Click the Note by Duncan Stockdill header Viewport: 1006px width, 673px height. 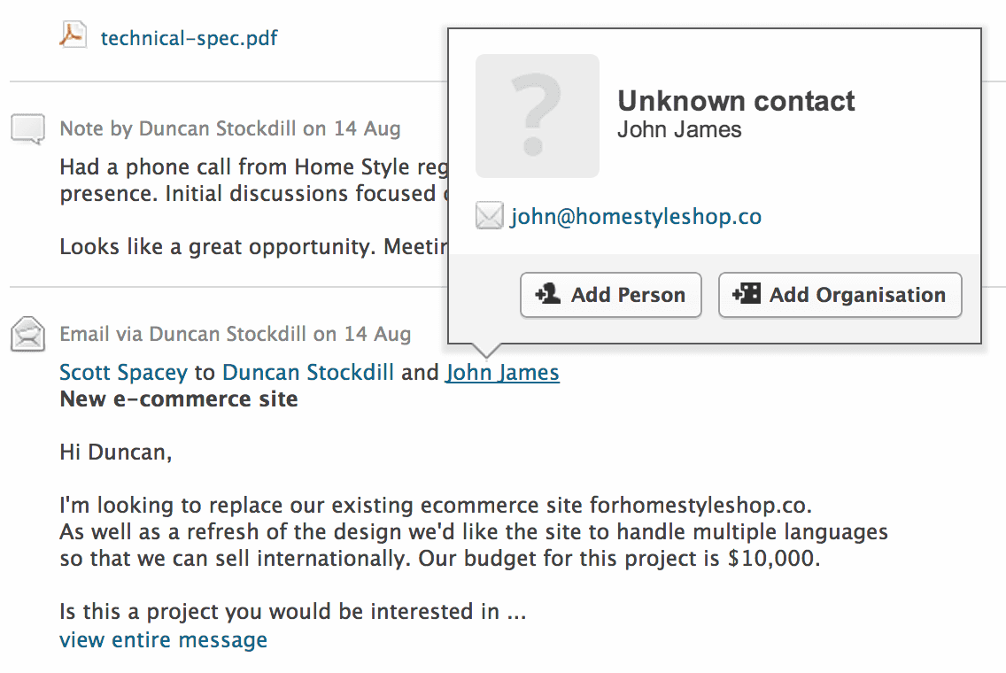pos(229,129)
